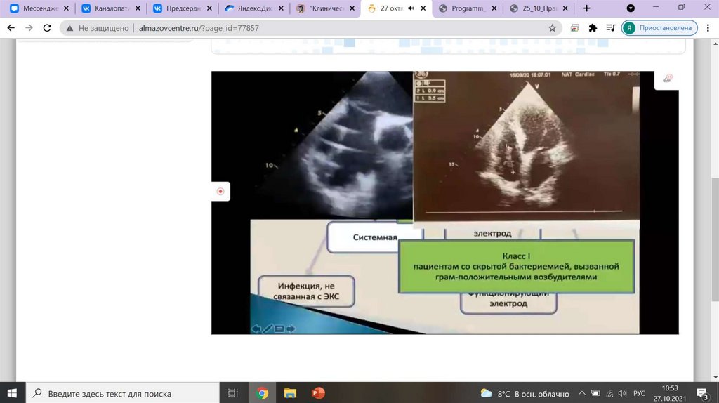The width and height of the screenshot is (719, 403).
Task: Switch to the Яндекс.Диск tab
Action: pyautogui.click(x=251, y=8)
